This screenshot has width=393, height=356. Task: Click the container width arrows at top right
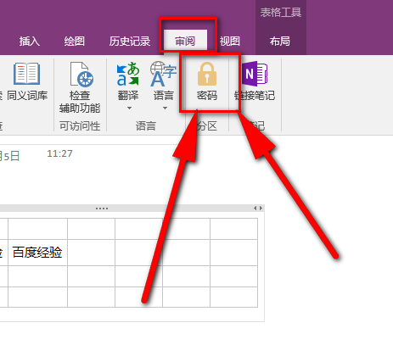(258, 209)
